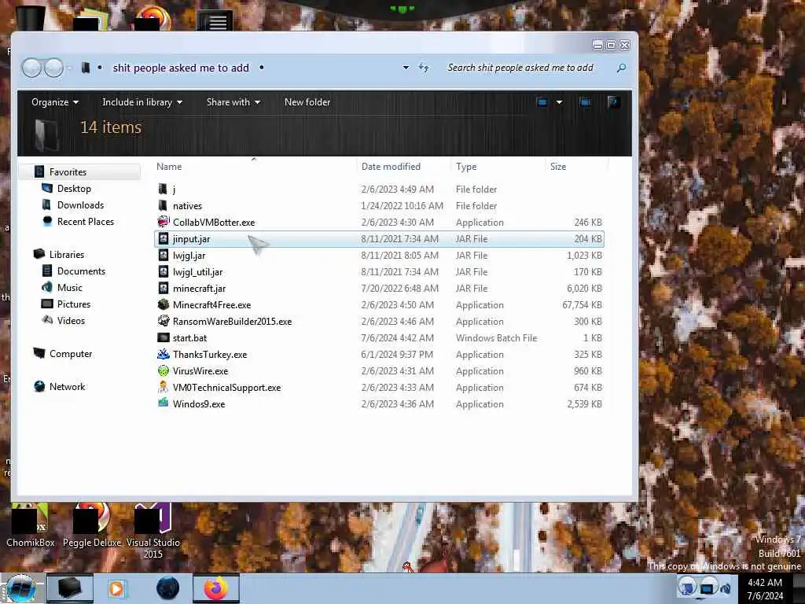Select the jinput.jar file icon
805x604 pixels.
coord(164,239)
